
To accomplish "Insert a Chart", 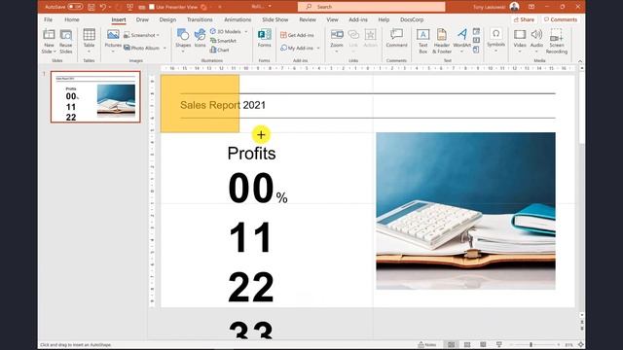I will click(220, 50).
